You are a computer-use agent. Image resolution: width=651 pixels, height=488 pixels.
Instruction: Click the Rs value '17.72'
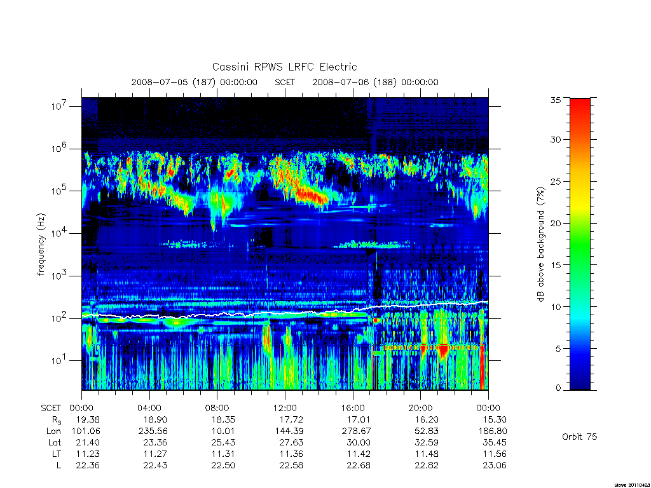pyautogui.click(x=291, y=420)
